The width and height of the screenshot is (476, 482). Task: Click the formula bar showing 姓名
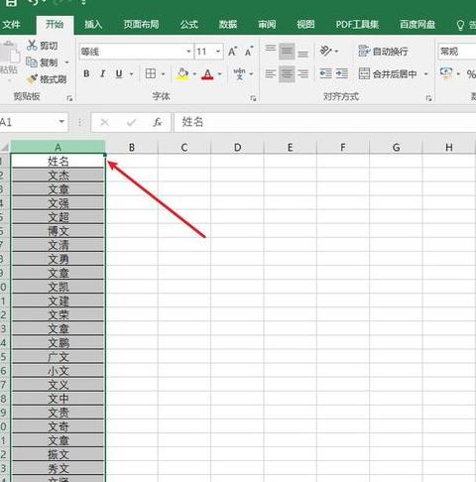(x=325, y=122)
